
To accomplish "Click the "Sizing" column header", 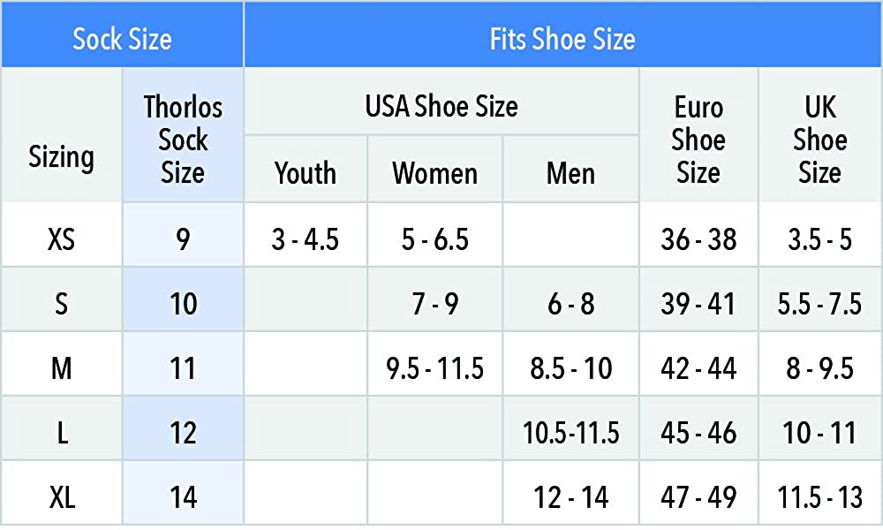I will pyautogui.click(x=62, y=156).
